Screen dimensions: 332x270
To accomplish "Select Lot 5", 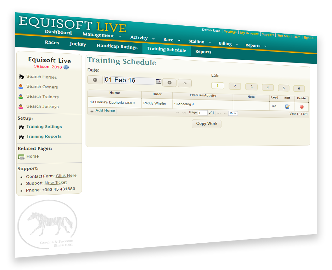I will [x=284, y=88].
